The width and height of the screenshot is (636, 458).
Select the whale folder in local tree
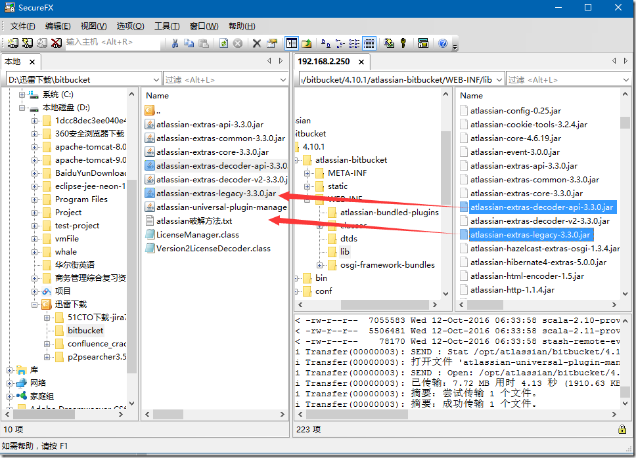click(x=66, y=252)
